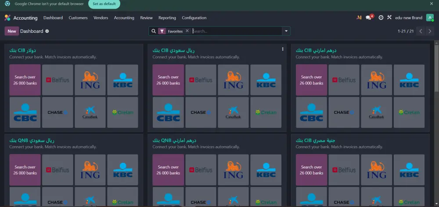The image size is (439, 207).
Task: Click the New button
Action: pos(12,31)
